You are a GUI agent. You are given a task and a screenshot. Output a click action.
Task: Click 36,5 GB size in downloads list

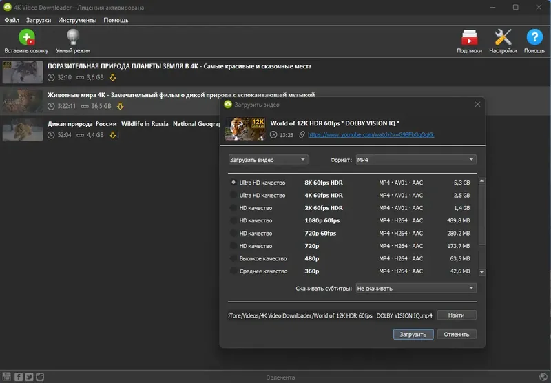101,106
